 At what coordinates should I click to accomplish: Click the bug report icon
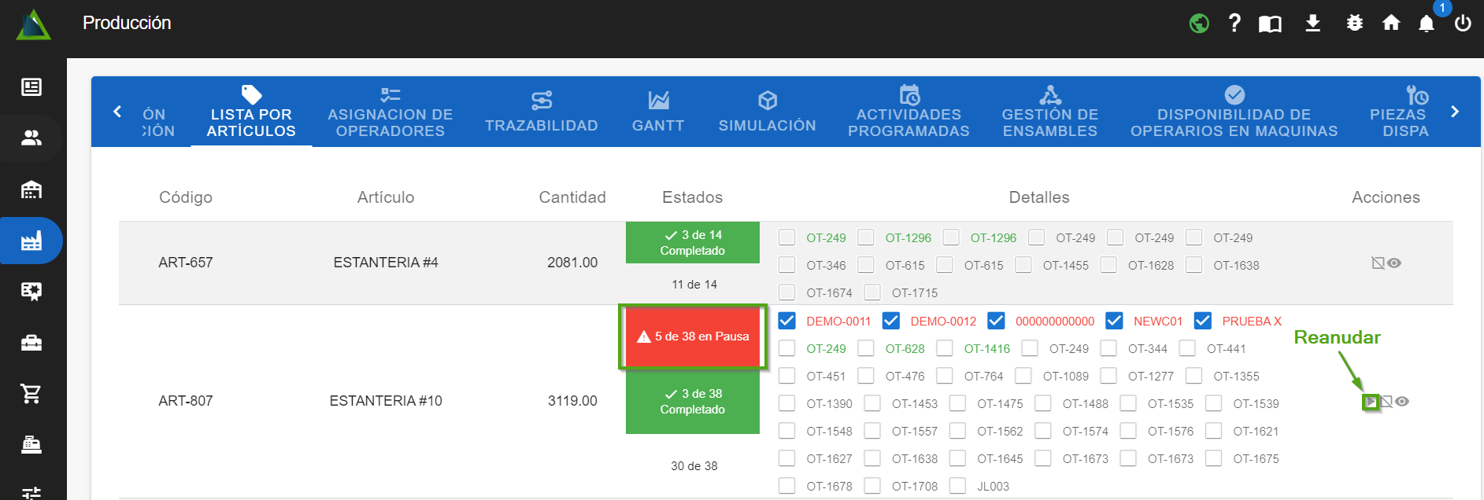tap(1354, 24)
